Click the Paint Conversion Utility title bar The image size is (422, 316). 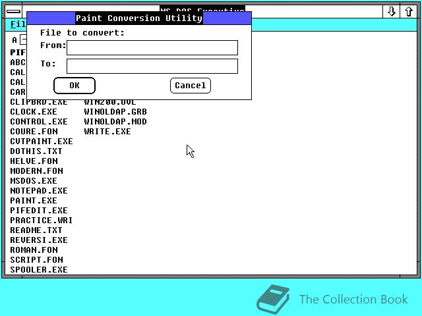139,18
